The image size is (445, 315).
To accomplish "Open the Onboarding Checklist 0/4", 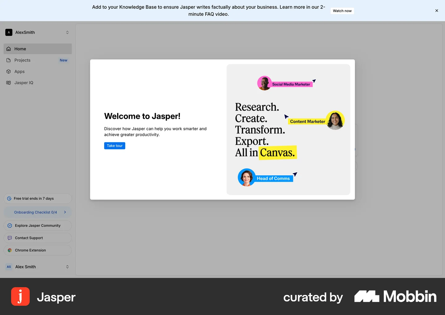I will [x=38, y=212].
